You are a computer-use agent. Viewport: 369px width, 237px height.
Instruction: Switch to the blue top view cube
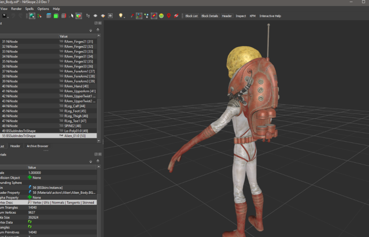[x=48, y=16]
